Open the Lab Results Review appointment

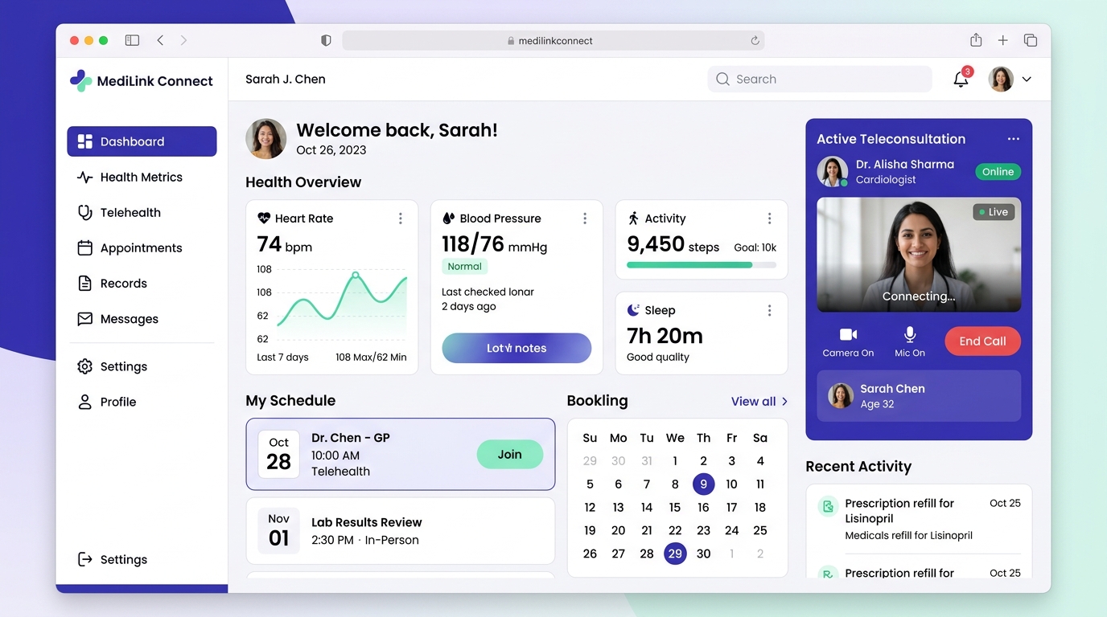[401, 531]
